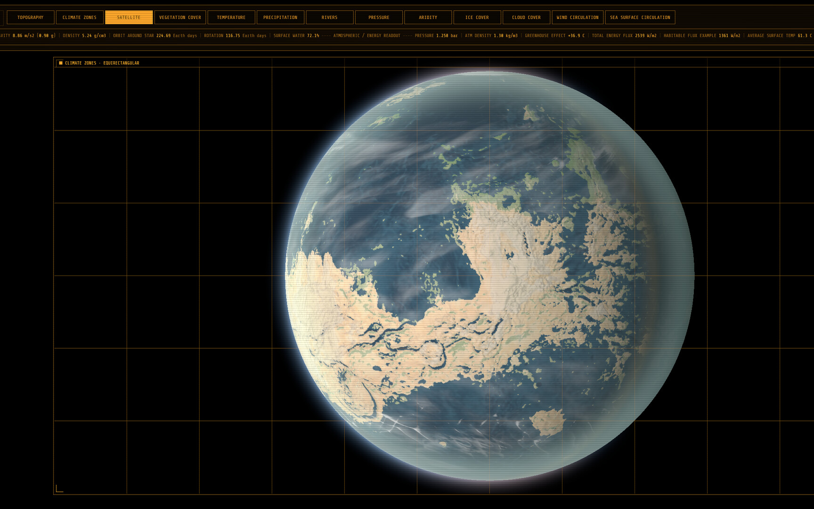View the Rivers layer tab
Screen dimensions: 814x509
coord(330,17)
